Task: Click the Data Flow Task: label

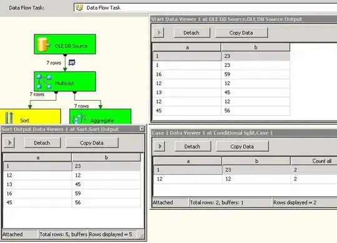Action: pyautogui.click(x=26, y=7)
